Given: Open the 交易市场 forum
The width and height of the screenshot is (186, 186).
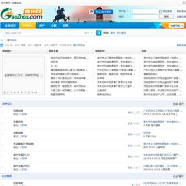Looking at the screenshot, I should click(18, 122).
